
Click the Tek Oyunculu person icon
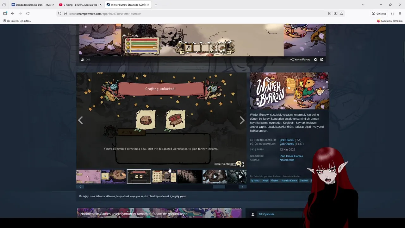(x=253, y=214)
